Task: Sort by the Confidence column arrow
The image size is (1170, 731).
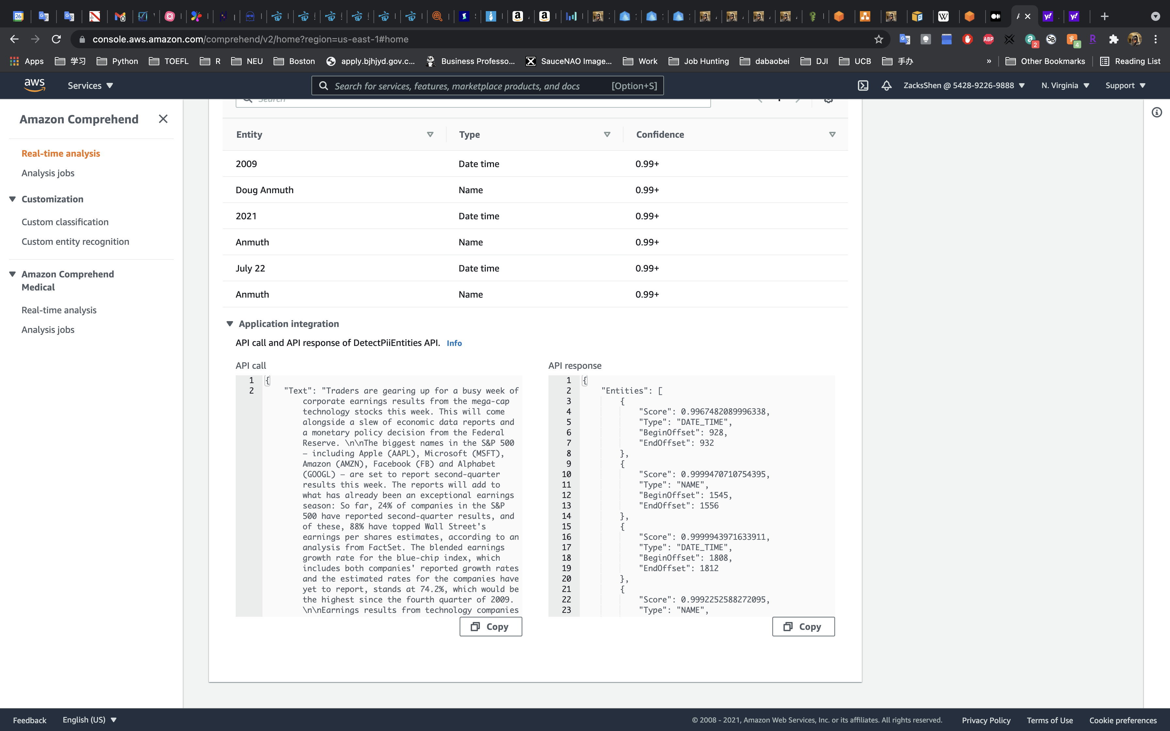Action: pyautogui.click(x=832, y=134)
